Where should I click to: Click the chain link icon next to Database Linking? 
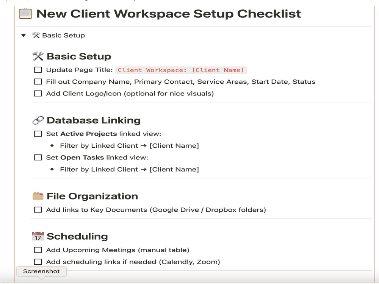(x=38, y=120)
